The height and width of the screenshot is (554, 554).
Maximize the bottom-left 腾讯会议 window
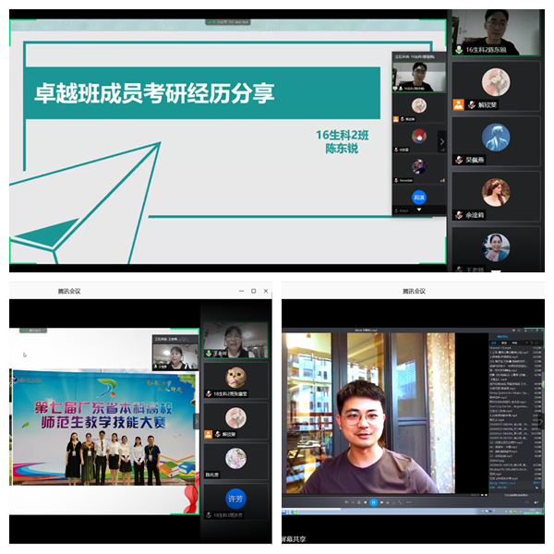click(x=253, y=291)
